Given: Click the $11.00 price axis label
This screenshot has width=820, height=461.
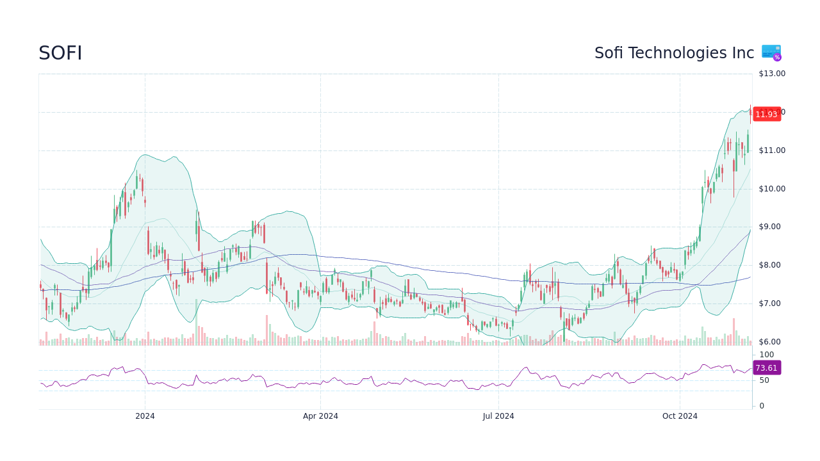Looking at the screenshot, I should (x=772, y=150).
